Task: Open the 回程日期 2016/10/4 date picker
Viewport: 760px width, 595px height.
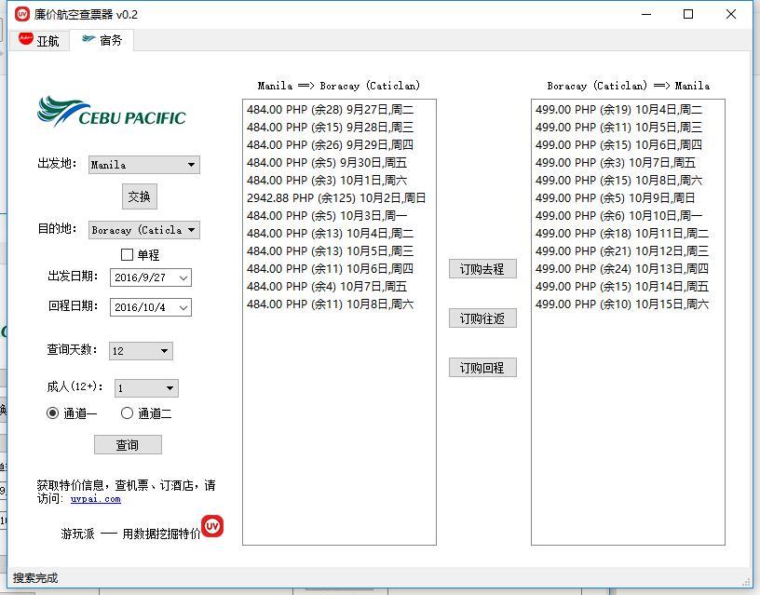Action: 151,307
